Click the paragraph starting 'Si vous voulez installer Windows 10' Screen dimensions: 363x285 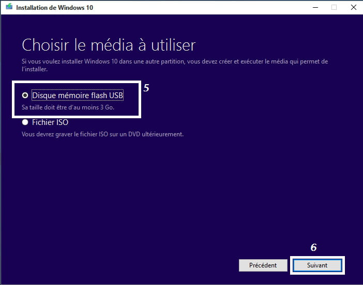pos(175,65)
